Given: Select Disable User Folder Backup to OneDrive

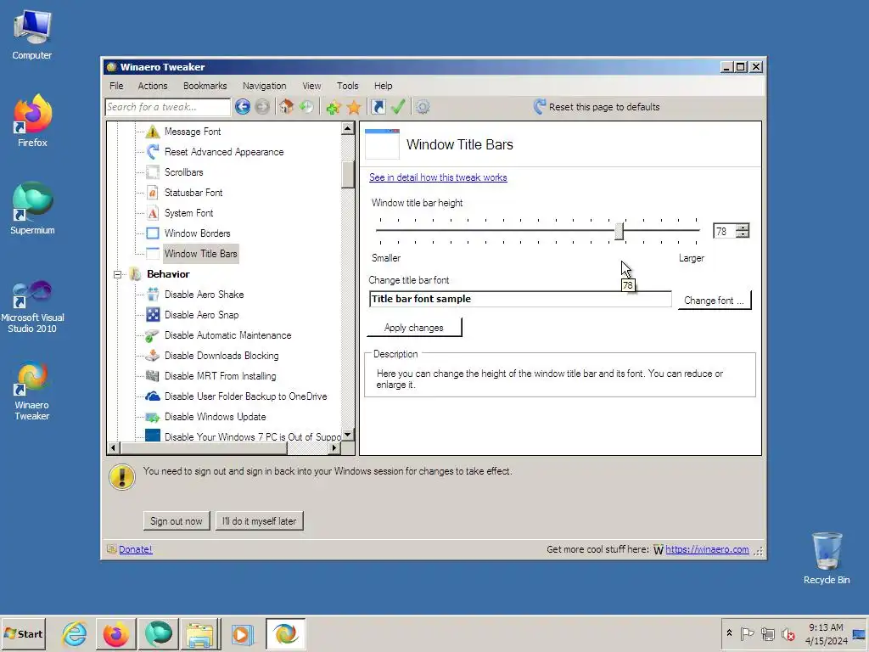Looking at the screenshot, I should pyautogui.click(x=245, y=396).
